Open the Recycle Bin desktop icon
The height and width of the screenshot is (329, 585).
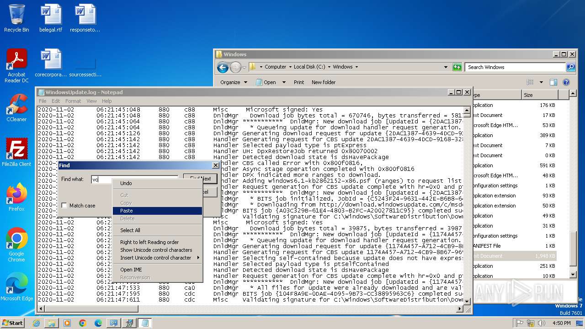click(16, 18)
